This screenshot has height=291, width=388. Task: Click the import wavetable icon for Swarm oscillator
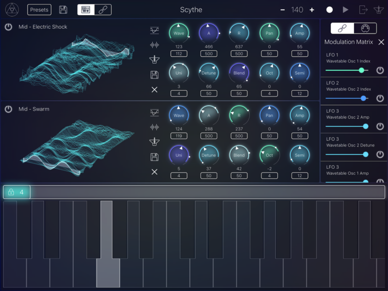point(154,142)
